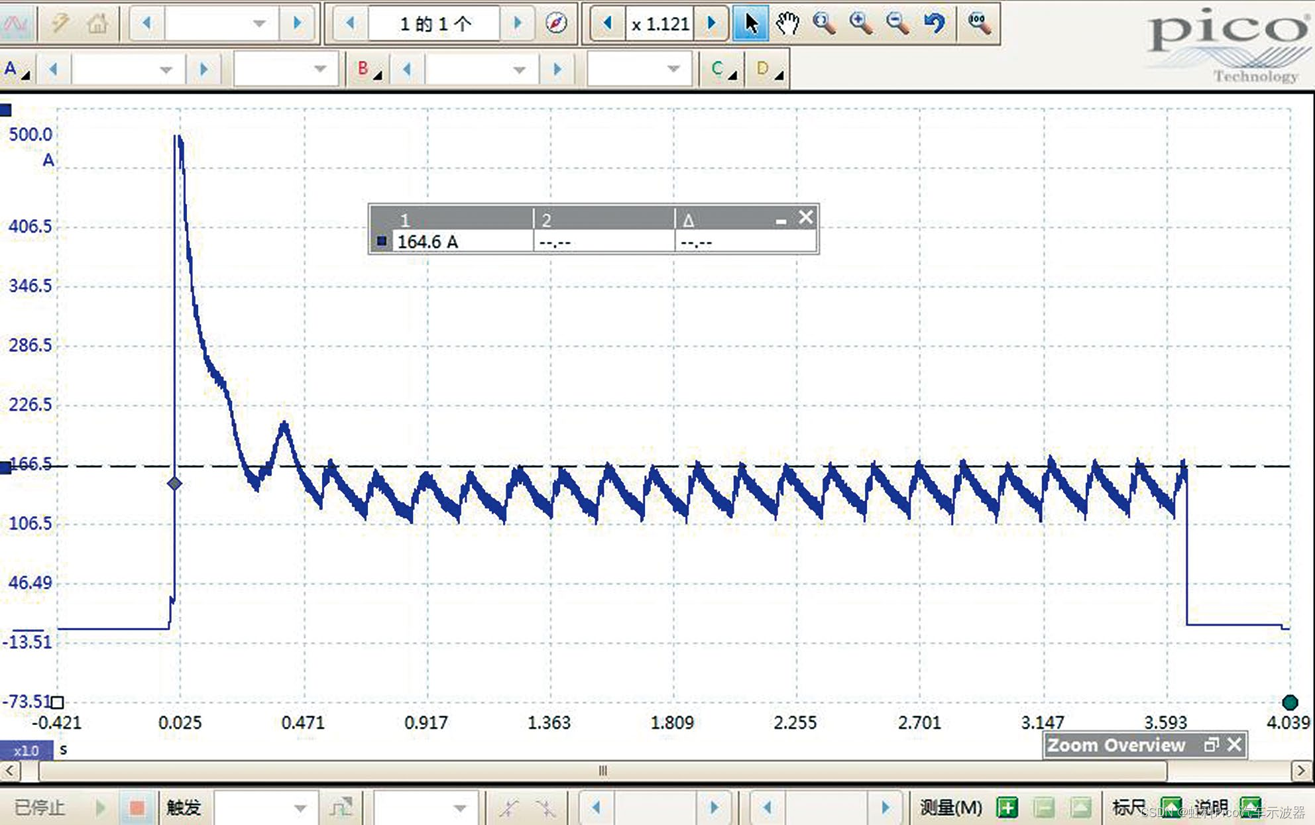
Task: Go to previous waveform buffer
Action: (x=350, y=24)
